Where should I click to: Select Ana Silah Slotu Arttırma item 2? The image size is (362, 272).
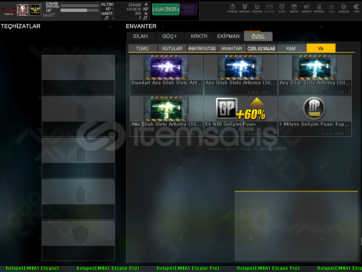click(315, 75)
